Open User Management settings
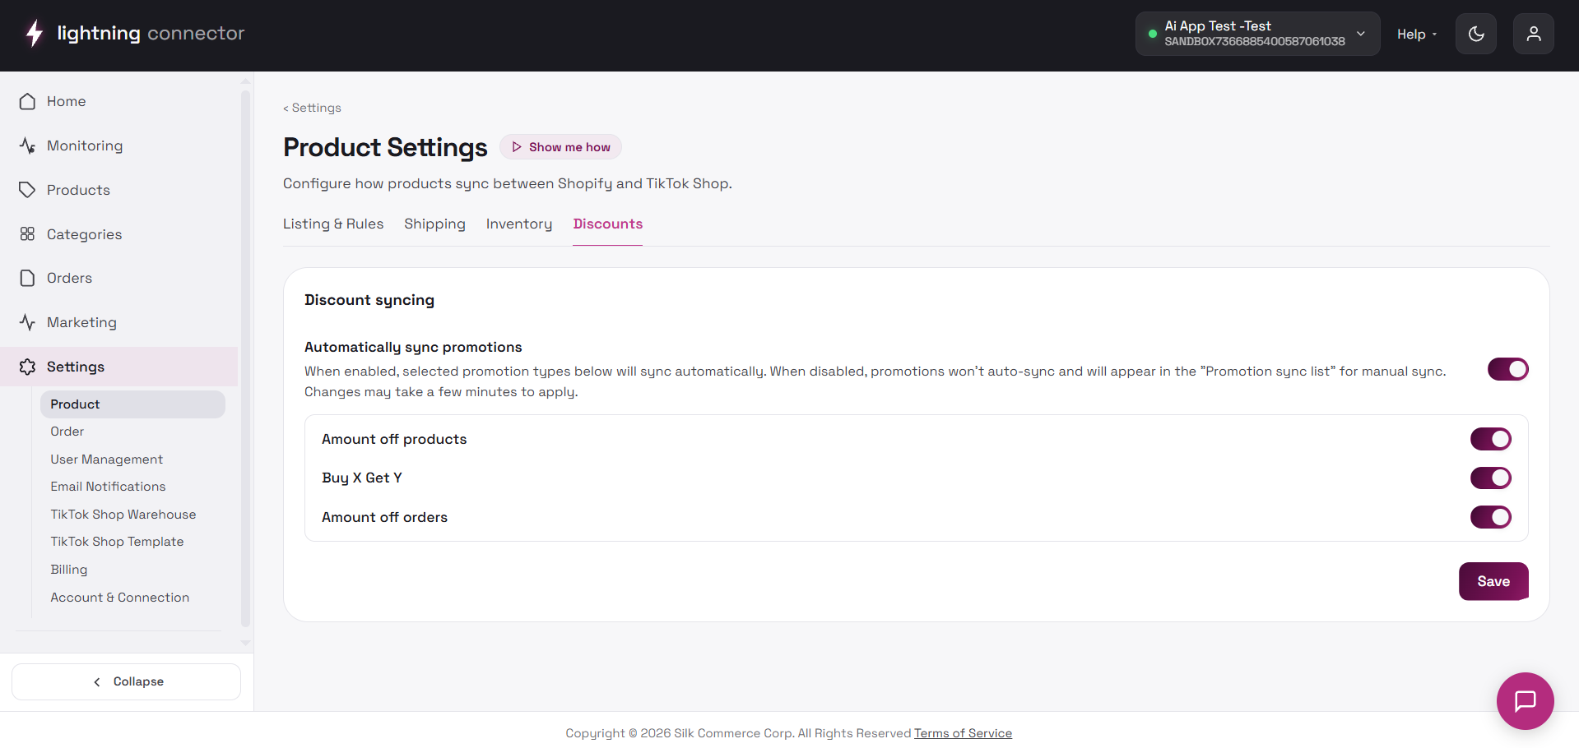The width and height of the screenshot is (1579, 748). click(107, 459)
